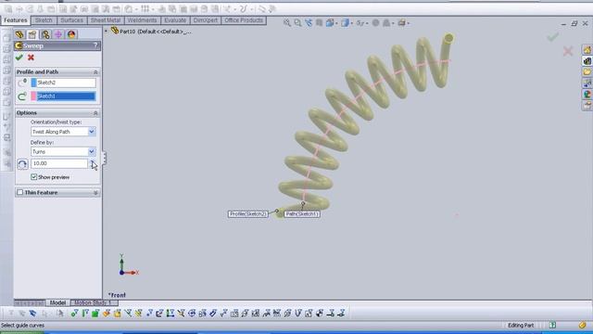Click the blue profile color swatch
The height and width of the screenshot is (334, 593).
33,83
